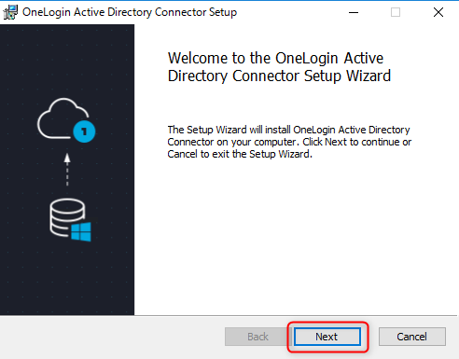The width and height of the screenshot is (459, 359).
Task: Click empty white area below description
Action: pos(296,236)
